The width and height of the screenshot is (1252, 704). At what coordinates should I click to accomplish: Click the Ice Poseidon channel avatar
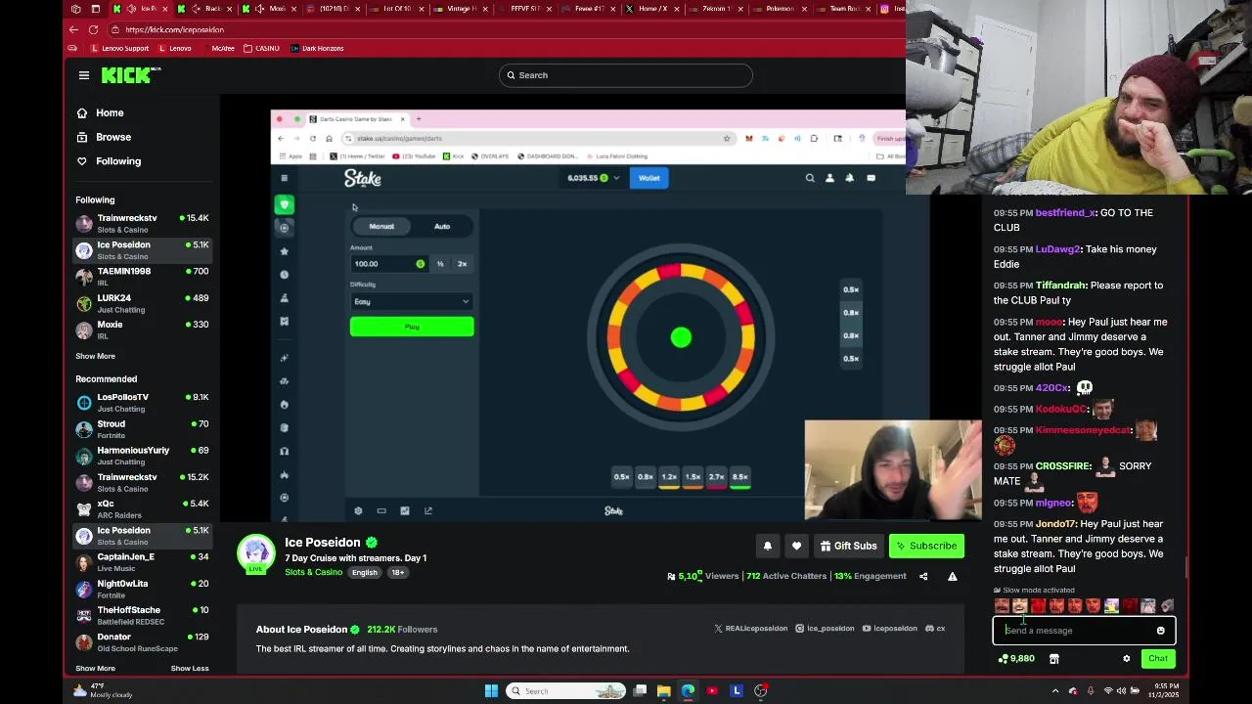pyautogui.click(x=256, y=552)
